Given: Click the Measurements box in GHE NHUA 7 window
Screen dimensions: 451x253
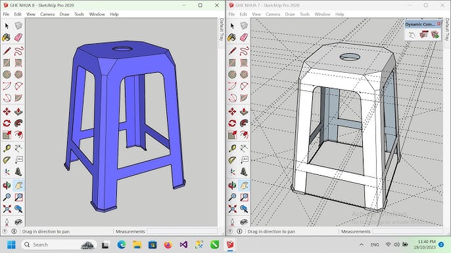Looking at the screenshot, I should coord(408,231).
